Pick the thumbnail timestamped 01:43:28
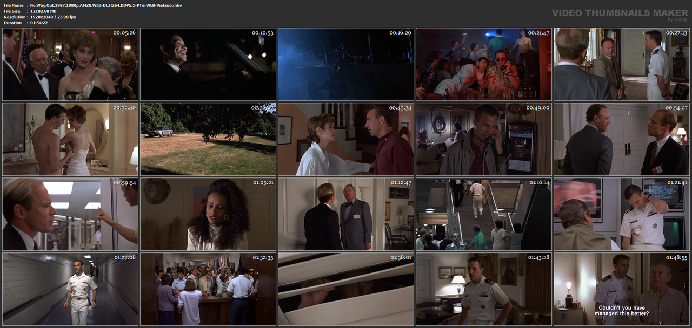 [484, 289]
